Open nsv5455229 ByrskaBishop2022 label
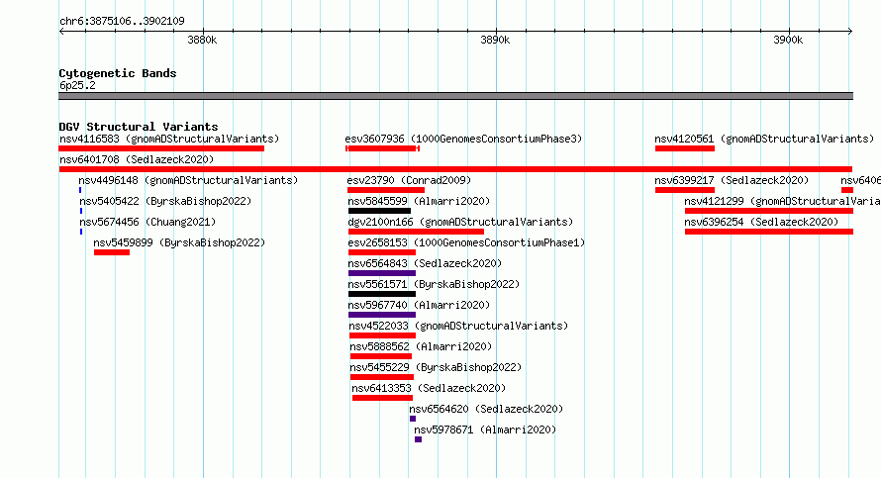The image size is (881, 478). tap(436, 367)
